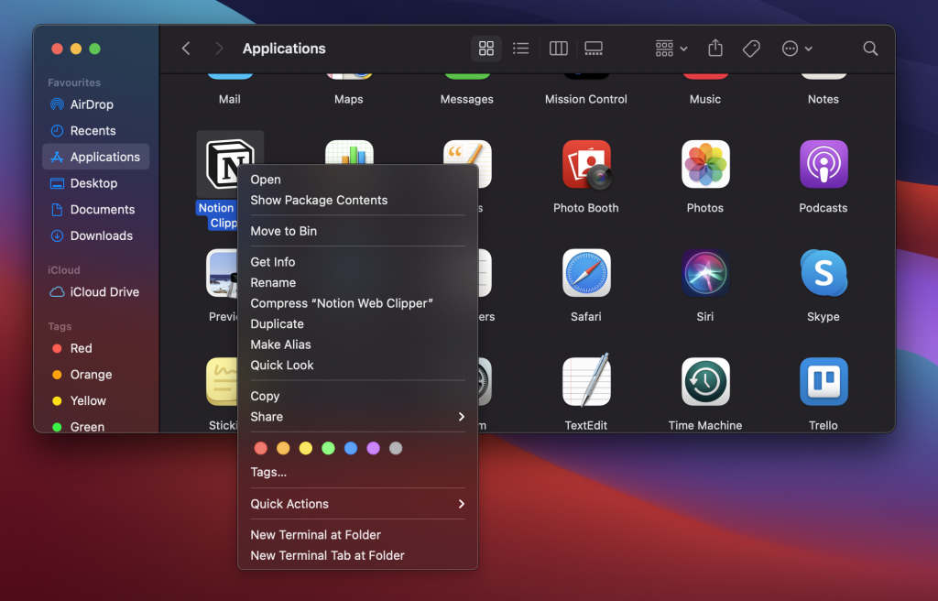Open AirDrop in the sidebar

tap(95, 104)
